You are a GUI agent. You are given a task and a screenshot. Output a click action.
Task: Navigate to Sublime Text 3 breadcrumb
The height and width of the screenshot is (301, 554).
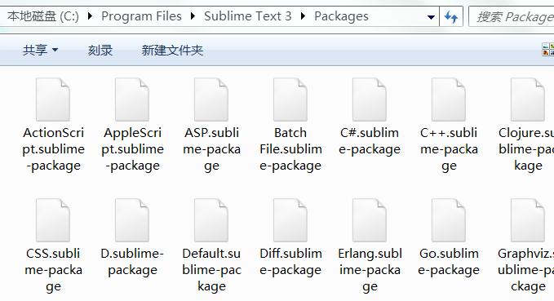coord(248,16)
